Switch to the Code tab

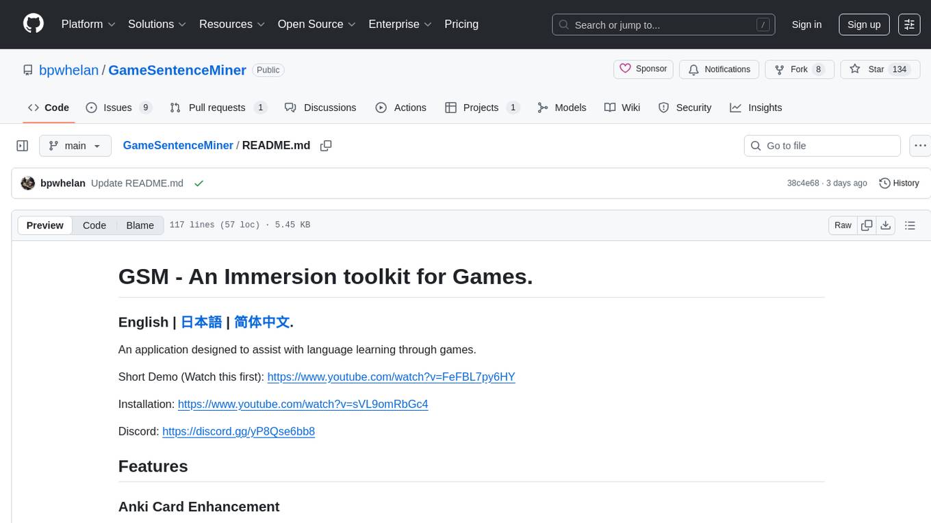coord(49,107)
